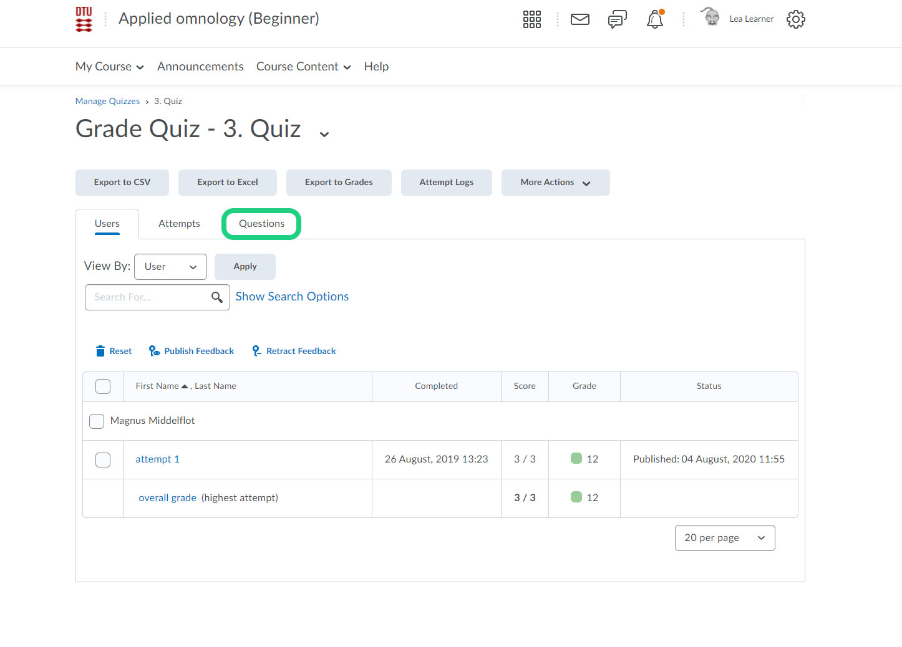Click the search magnifier icon
Image resolution: width=902 pixels, height=647 pixels.
[x=216, y=297]
